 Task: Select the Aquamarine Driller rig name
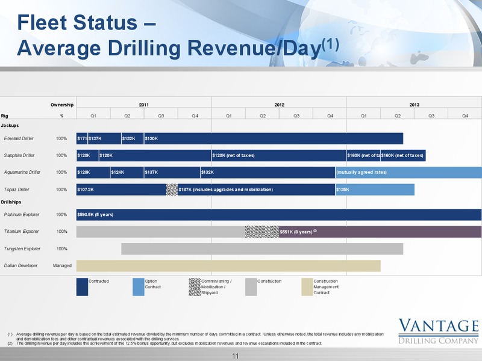point(22,172)
